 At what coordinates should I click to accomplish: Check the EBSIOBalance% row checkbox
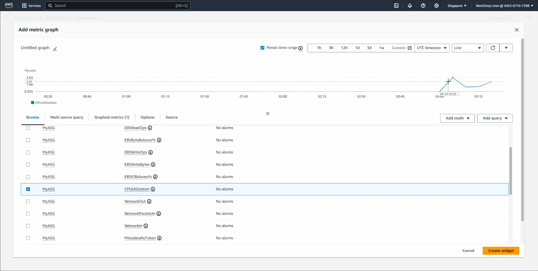point(28,177)
